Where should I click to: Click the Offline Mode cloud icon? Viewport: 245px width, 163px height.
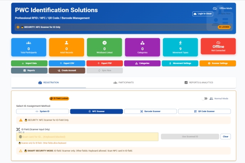pos(215,8)
